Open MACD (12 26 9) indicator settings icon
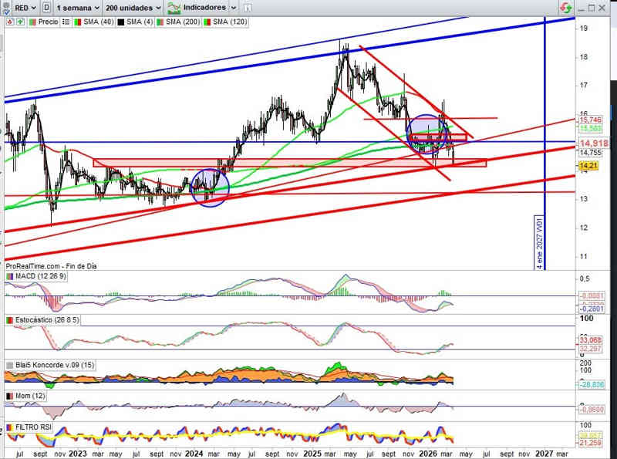The image size is (617, 459). point(8,276)
